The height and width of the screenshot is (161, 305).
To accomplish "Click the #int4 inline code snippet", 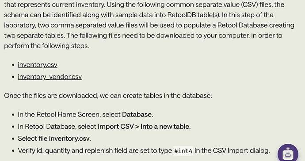I will point(183,151).
